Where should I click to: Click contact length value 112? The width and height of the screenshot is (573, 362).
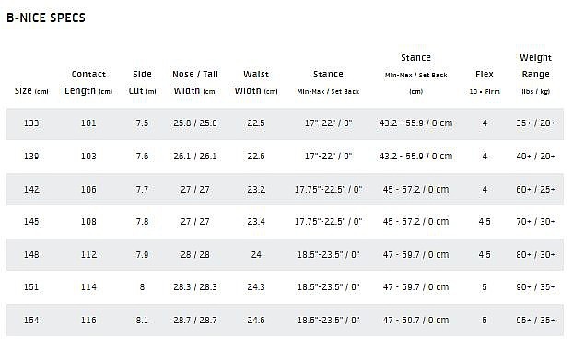click(x=88, y=254)
